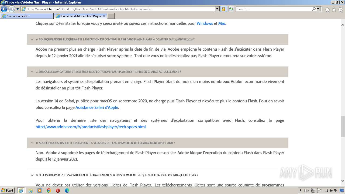Open the address bar autocomplete dropdown
The height and width of the screenshot is (194, 345).
pyautogui.click(x=218, y=9)
